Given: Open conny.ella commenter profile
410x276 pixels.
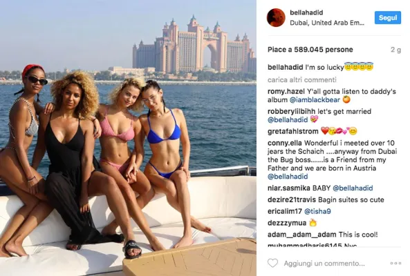Looking at the screenshot, I should pyautogui.click(x=284, y=143).
